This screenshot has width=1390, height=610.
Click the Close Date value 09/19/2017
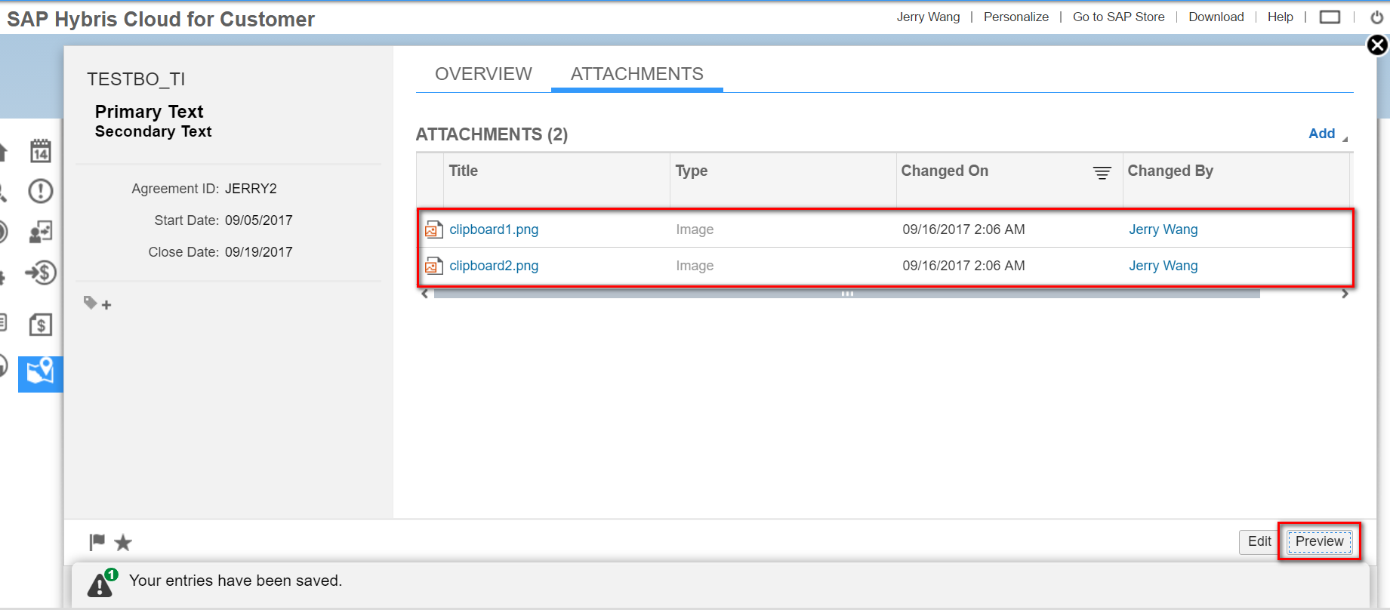point(258,252)
